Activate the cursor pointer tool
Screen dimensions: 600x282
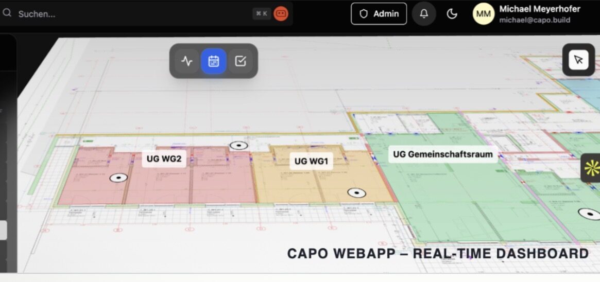578,60
